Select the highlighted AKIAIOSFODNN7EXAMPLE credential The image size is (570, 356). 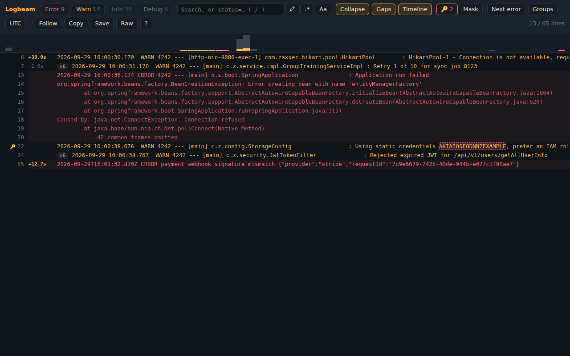point(472,146)
